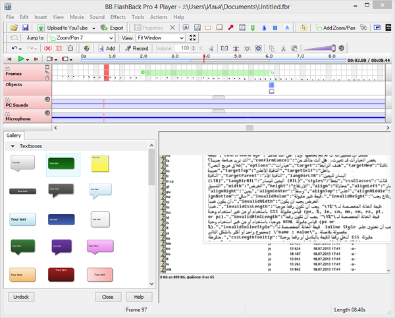Click the Save disk icon
The image size is (395, 318).
(25, 28)
